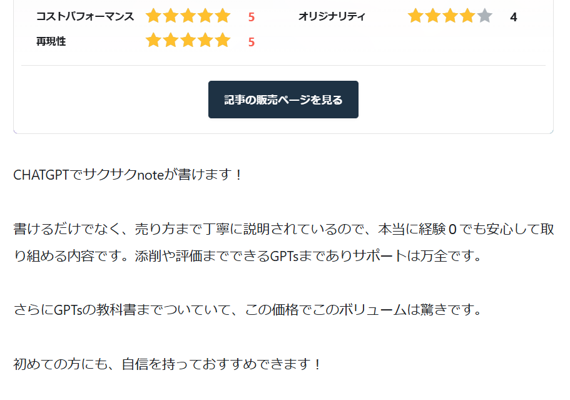Viewport: 570px width, 400px height.
Task: Click the さらにGPTsの教科書 paragraph
Action: pos(248,310)
